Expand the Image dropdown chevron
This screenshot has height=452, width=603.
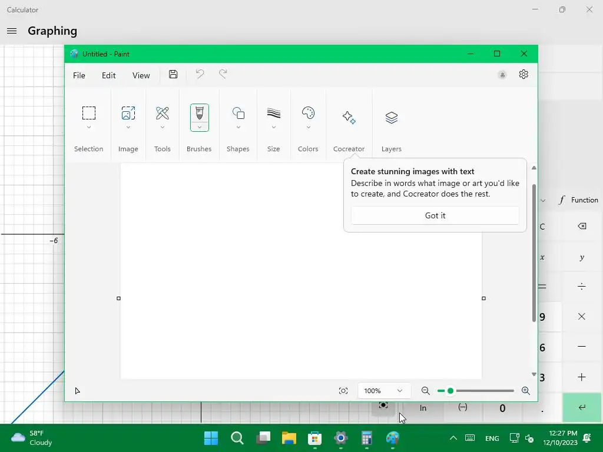point(128,127)
